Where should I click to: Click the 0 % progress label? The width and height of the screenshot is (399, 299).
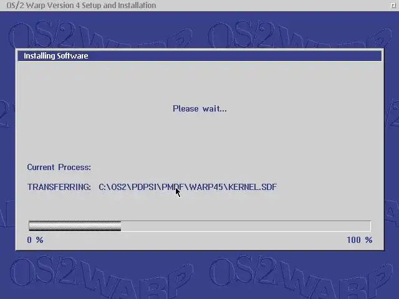[35, 240]
